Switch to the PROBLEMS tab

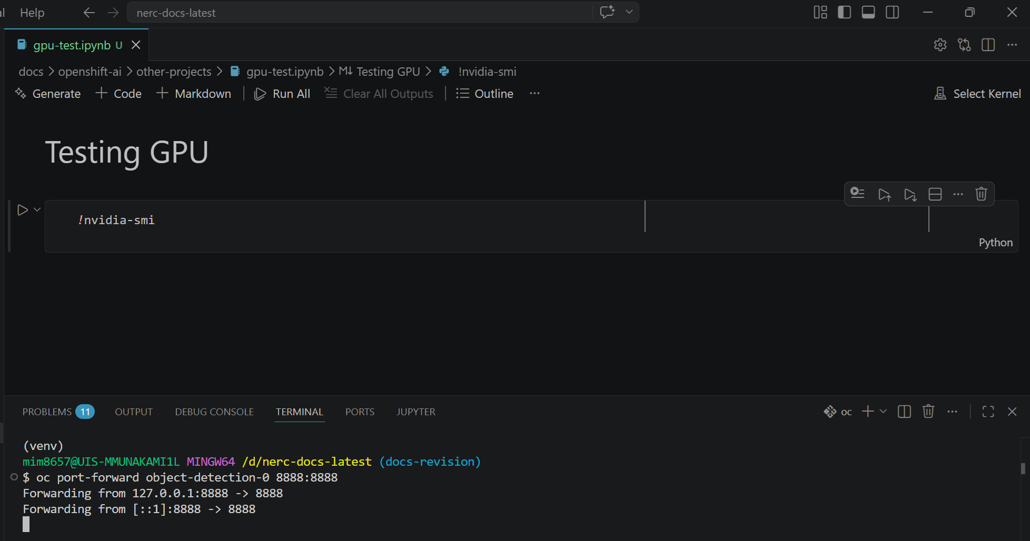[47, 412]
